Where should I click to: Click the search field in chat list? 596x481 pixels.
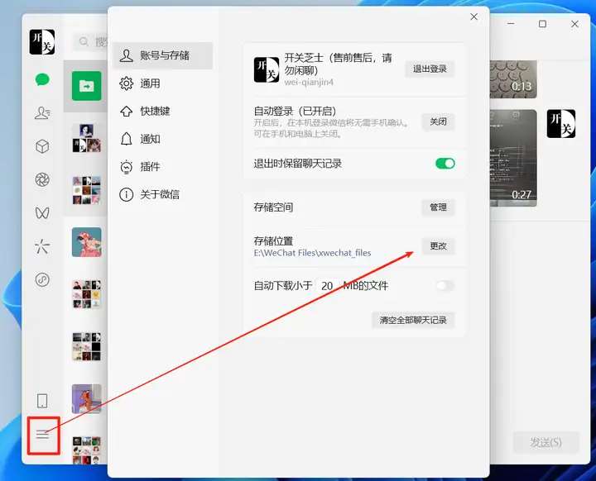pos(90,41)
